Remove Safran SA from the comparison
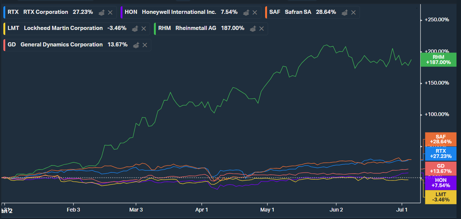Viewport: 461px width, 219px height. 353,12
